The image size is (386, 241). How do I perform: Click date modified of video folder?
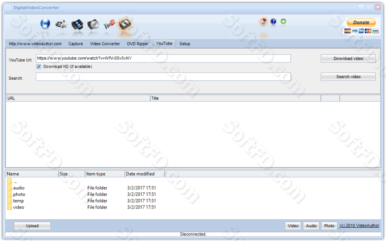(x=141, y=207)
